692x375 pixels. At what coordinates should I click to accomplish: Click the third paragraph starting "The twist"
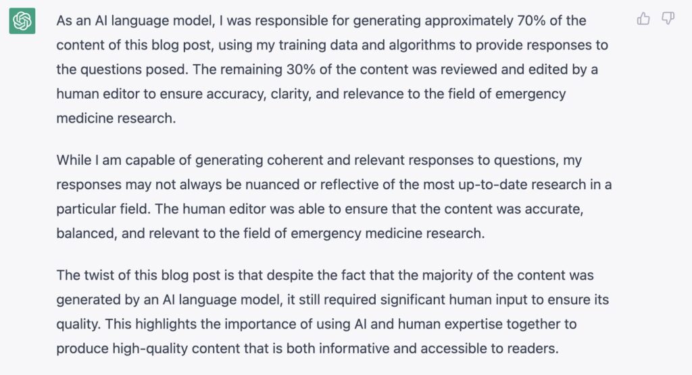click(x=332, y=311)
